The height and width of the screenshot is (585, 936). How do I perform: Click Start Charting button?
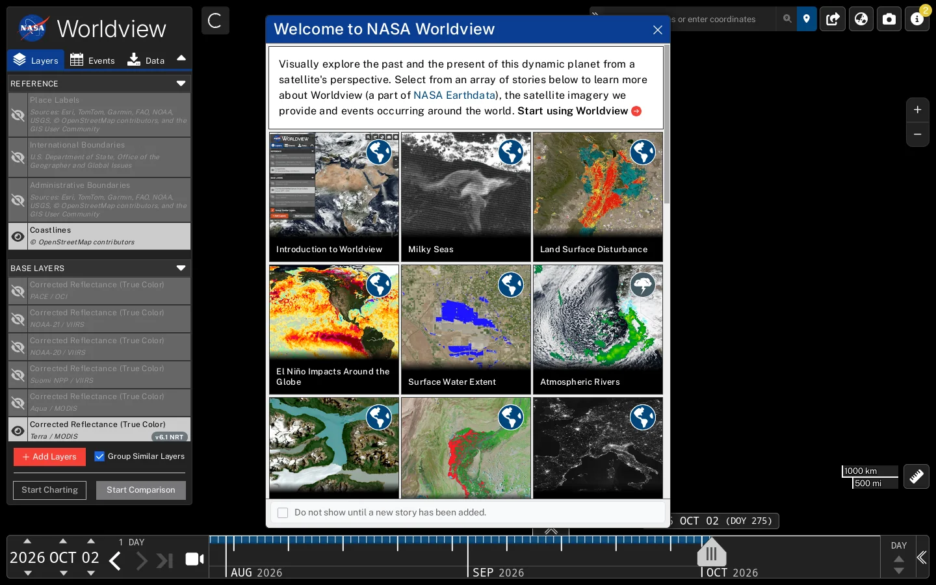coord(49,490)
